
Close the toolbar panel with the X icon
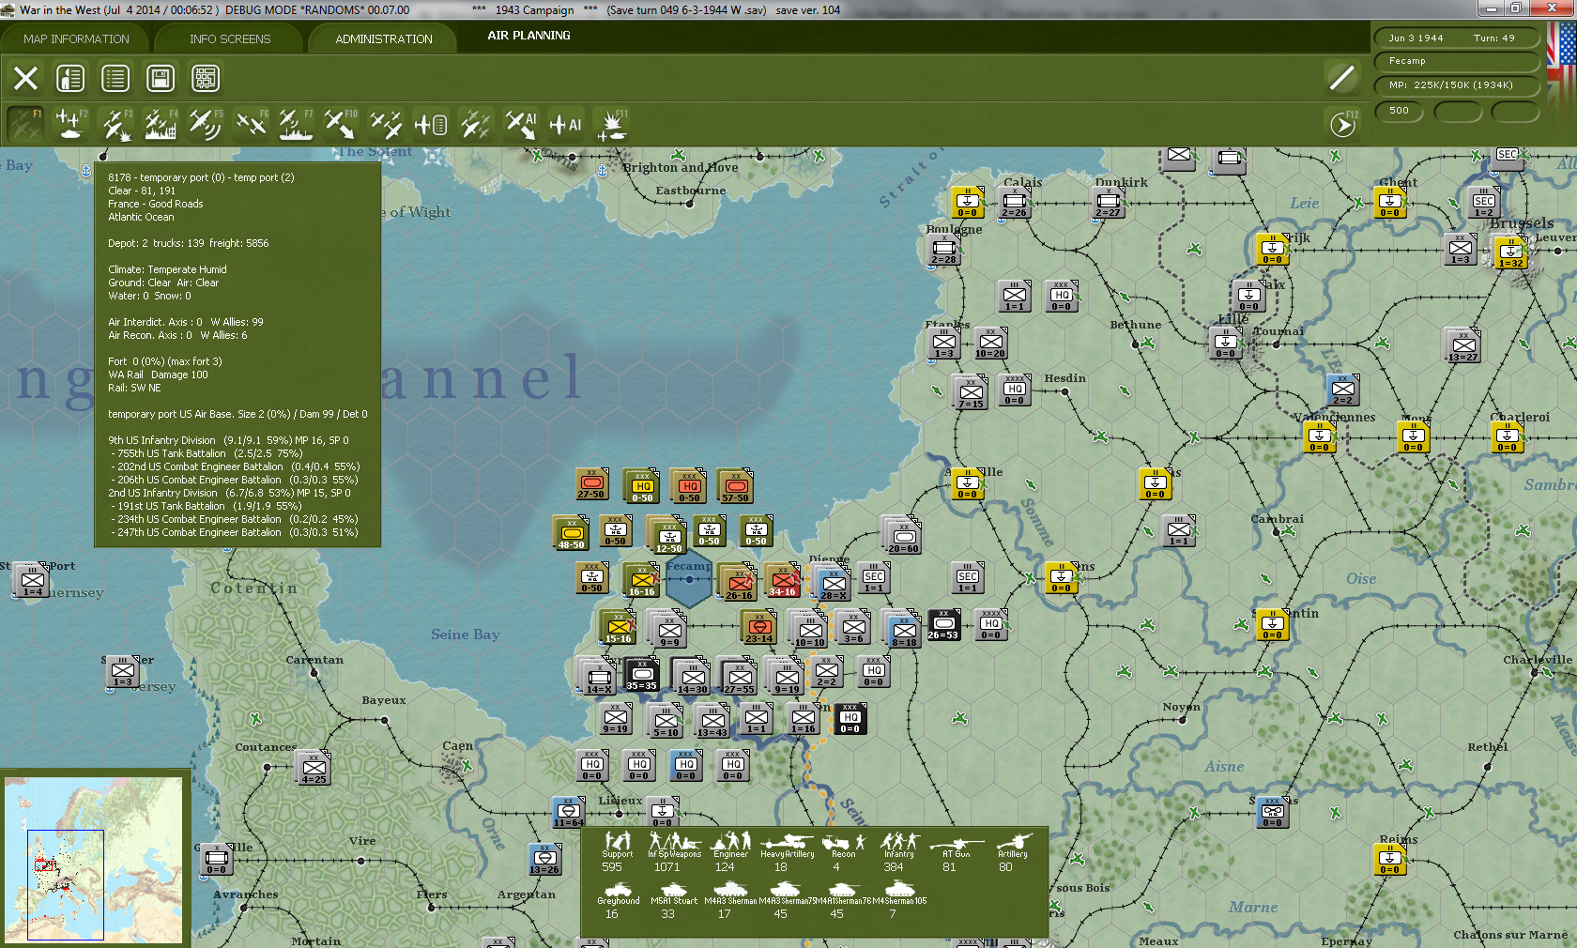click(25, 78)
